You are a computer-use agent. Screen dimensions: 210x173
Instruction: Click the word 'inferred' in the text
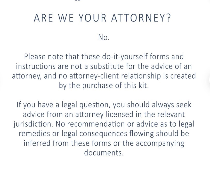click(37, 143)
